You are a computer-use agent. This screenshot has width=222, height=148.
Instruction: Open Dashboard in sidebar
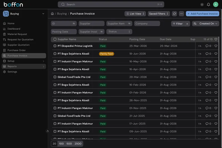pyautogui.click(x=24, y=29)
